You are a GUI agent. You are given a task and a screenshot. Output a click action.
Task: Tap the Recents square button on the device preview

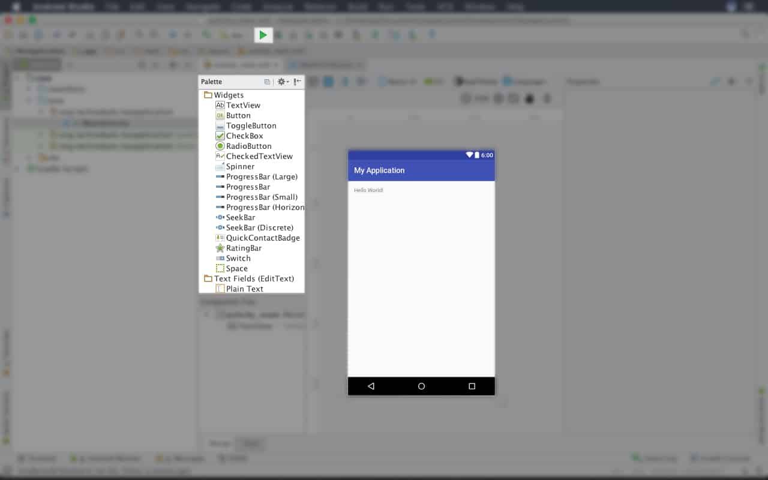pos(472,386)
